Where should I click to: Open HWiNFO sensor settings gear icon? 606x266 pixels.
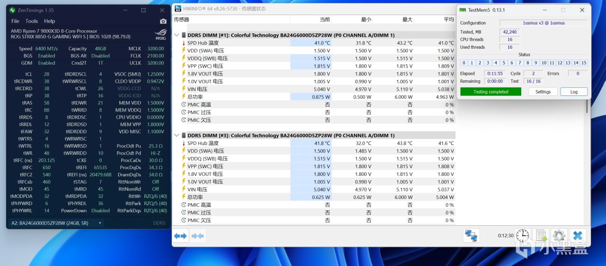click(559, 235)
